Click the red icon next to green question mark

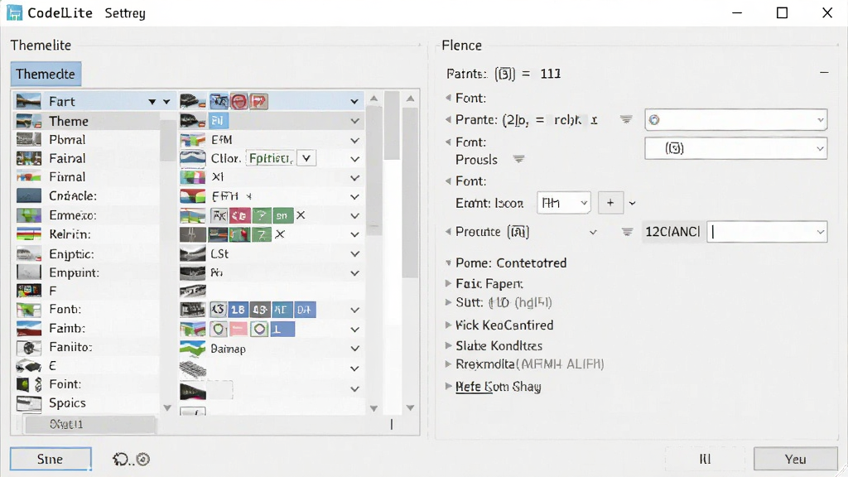coord(239,215)
